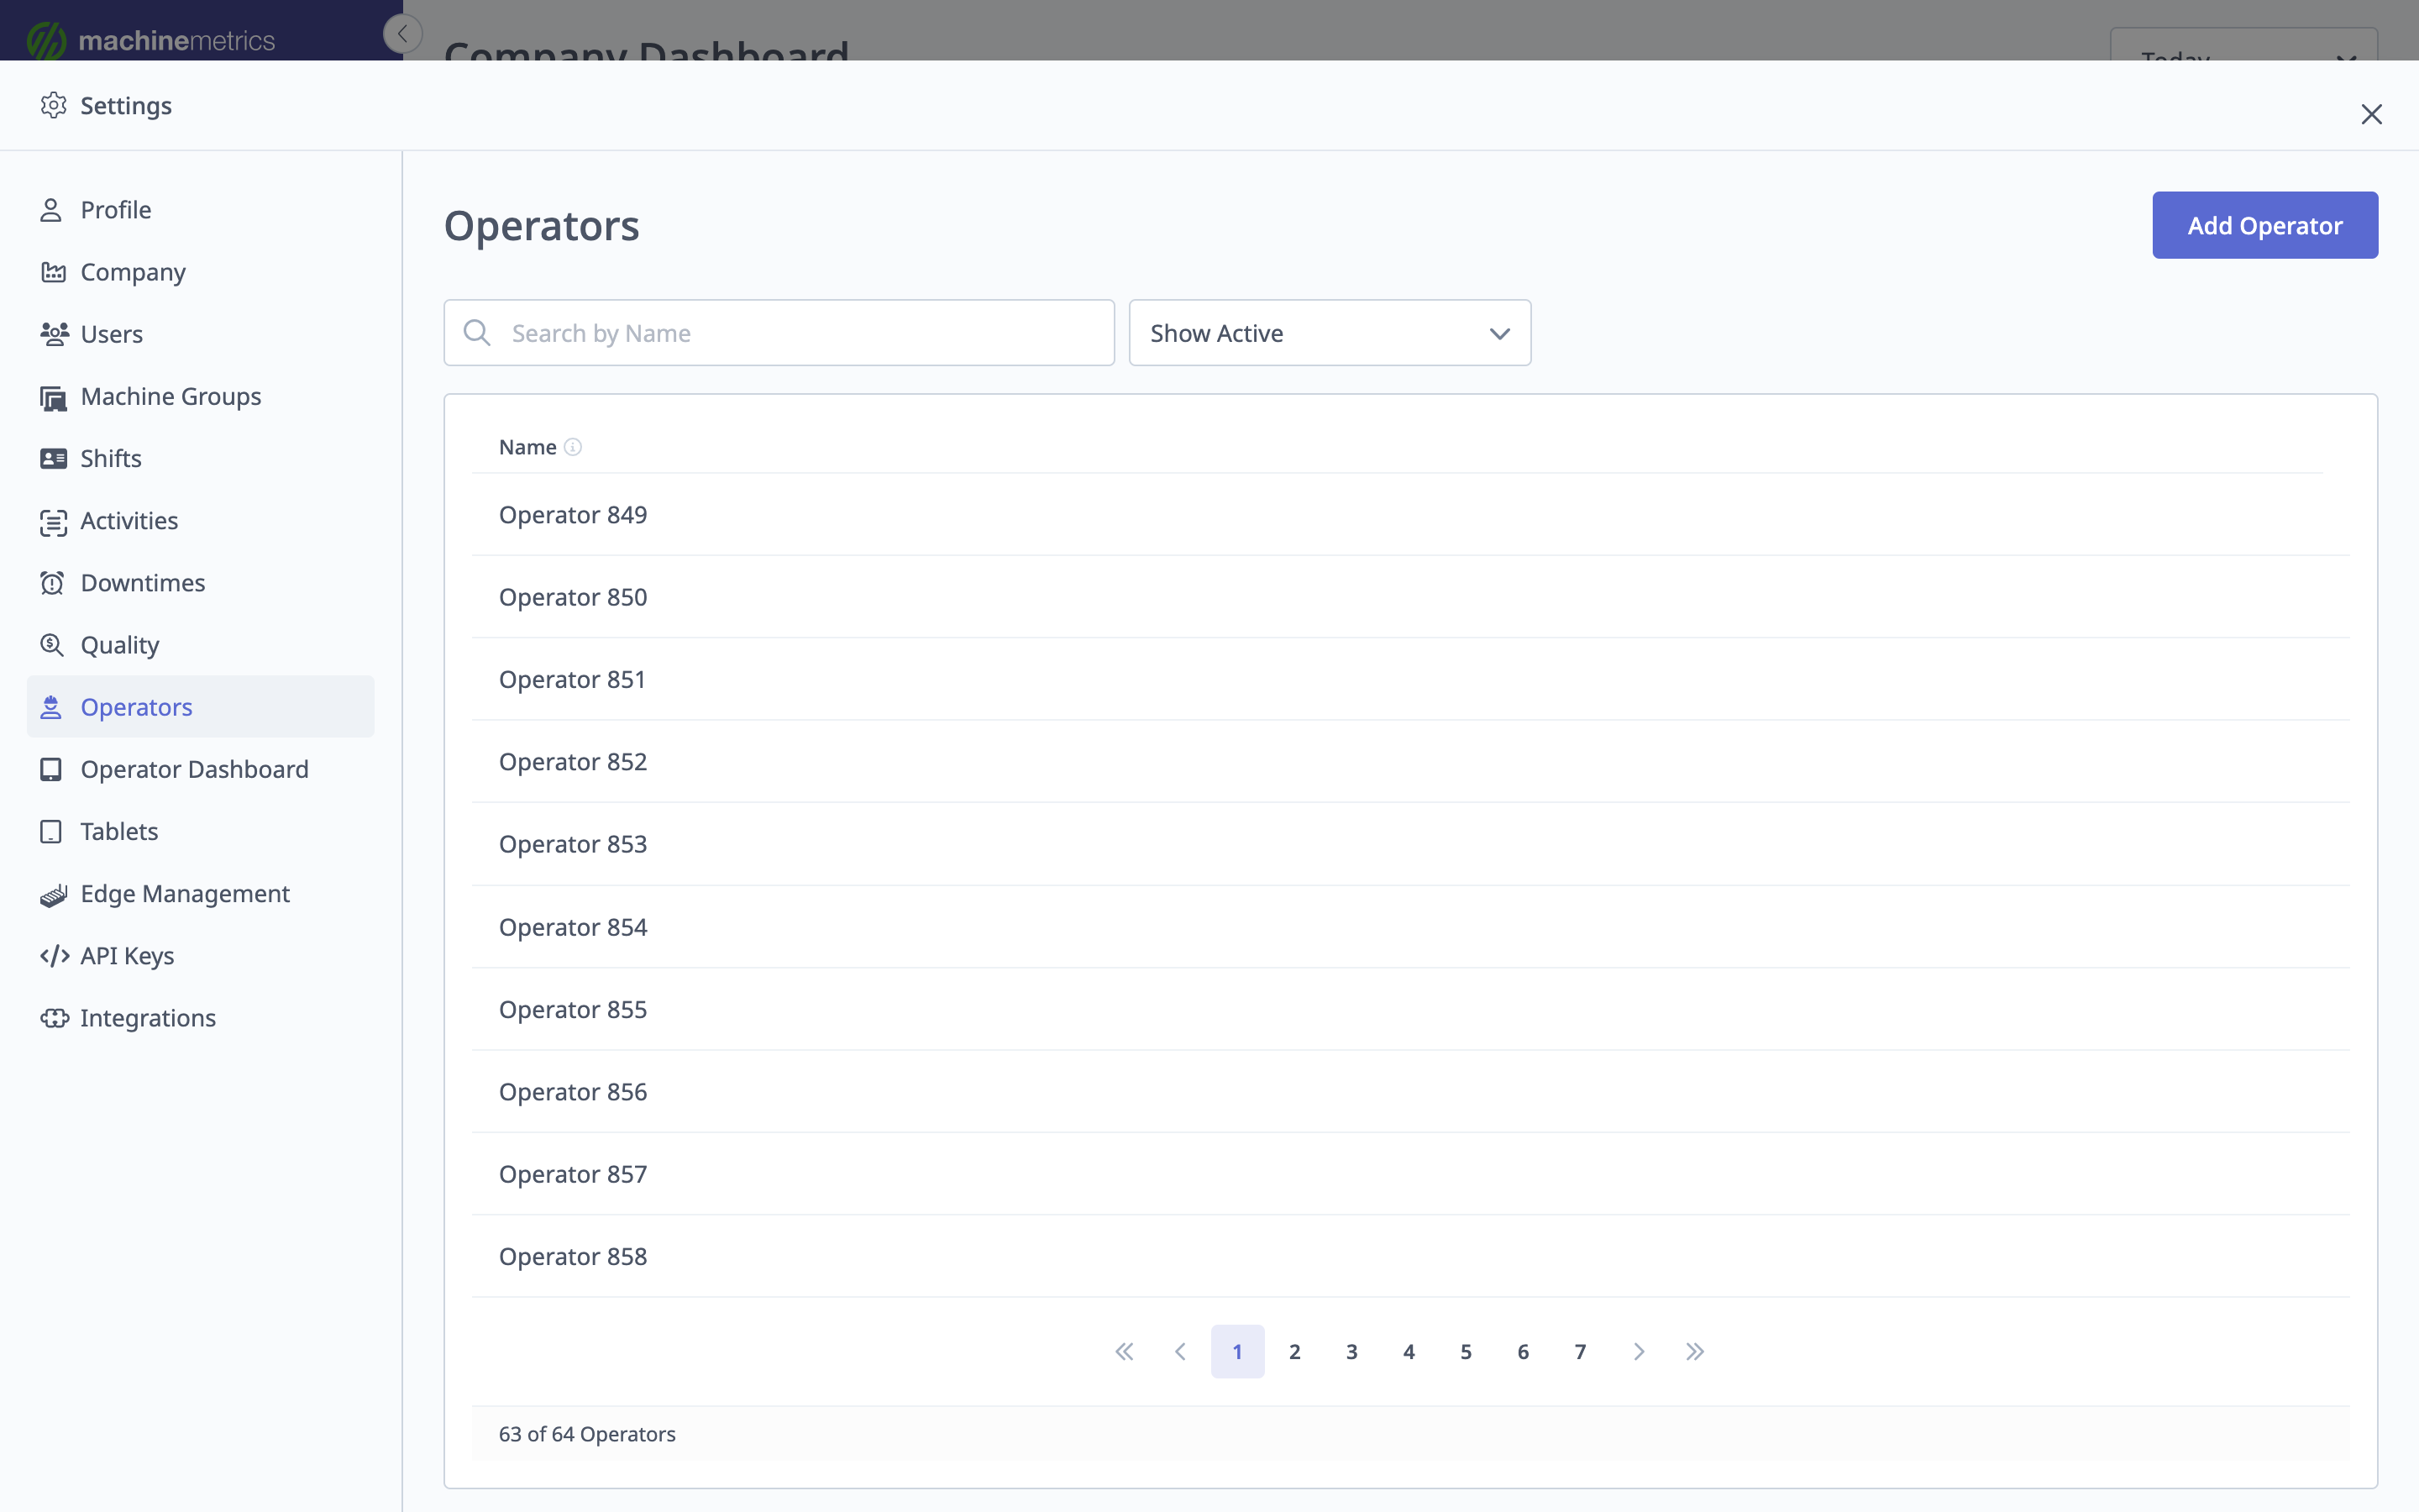
Task: Select the Operator 852 row
Action: (1410, 762)
